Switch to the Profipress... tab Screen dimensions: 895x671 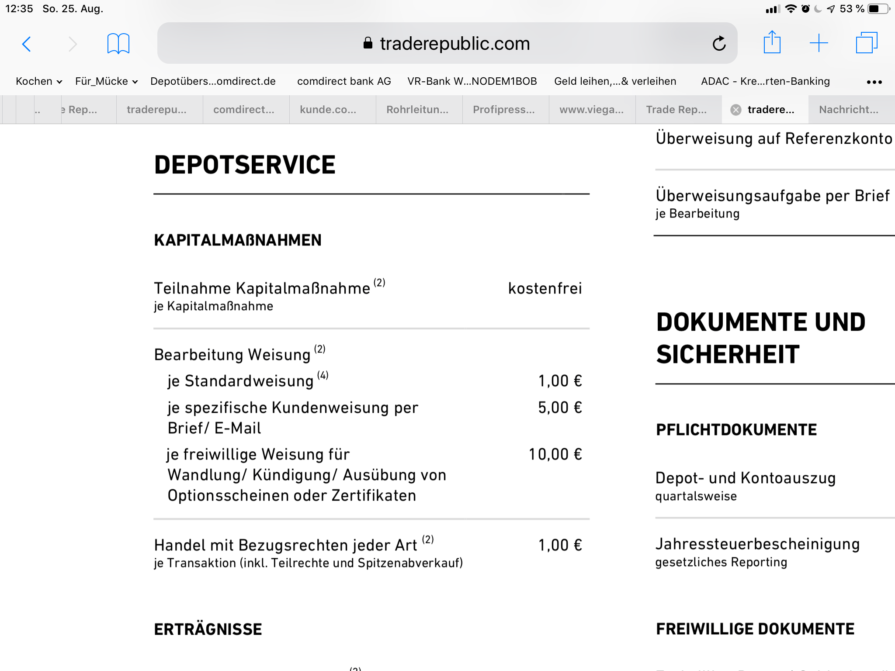[504, 110]
